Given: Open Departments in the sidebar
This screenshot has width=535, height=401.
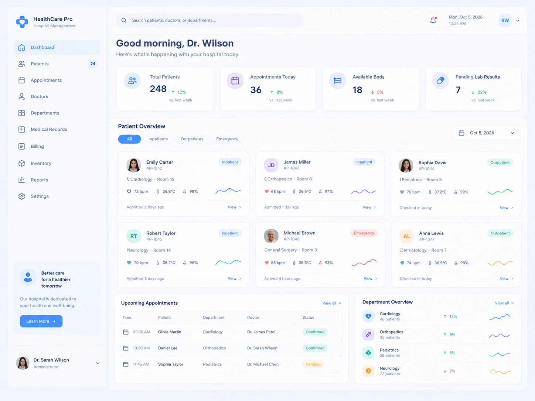Looking at the screenshot, I should 57,113.
